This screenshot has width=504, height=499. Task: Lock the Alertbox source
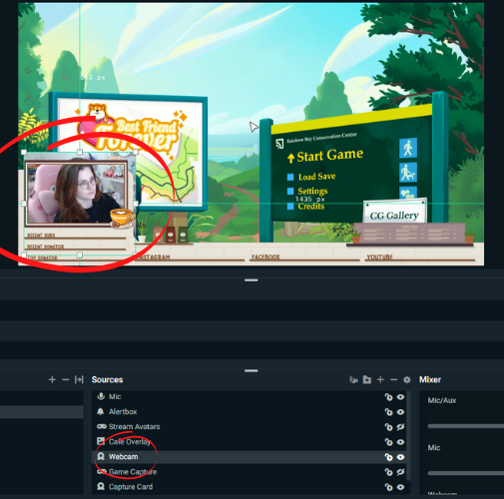pos(388,412)
